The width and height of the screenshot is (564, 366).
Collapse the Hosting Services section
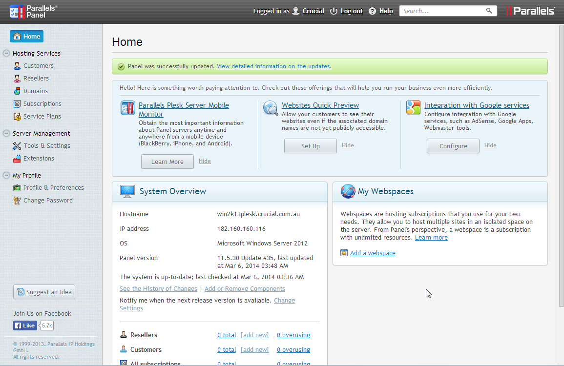click(x=6, y=53)
